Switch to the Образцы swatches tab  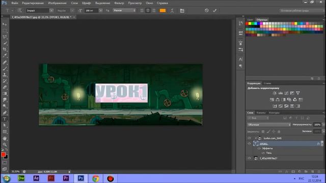[x=262, y=20]
